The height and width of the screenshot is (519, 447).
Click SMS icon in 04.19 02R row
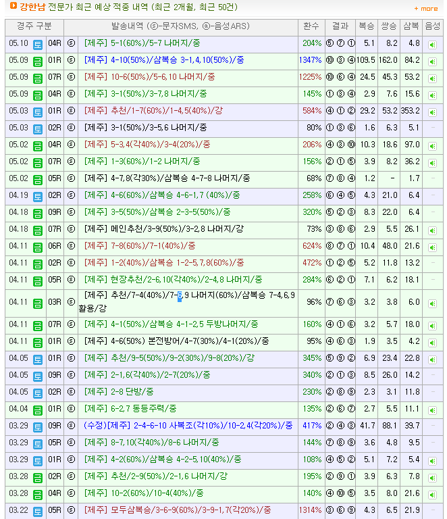click(x=71, y=195)
